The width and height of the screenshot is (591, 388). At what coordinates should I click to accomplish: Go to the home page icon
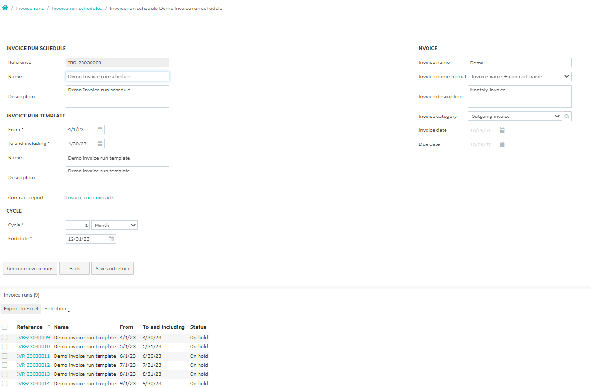[x=5, y=8]
